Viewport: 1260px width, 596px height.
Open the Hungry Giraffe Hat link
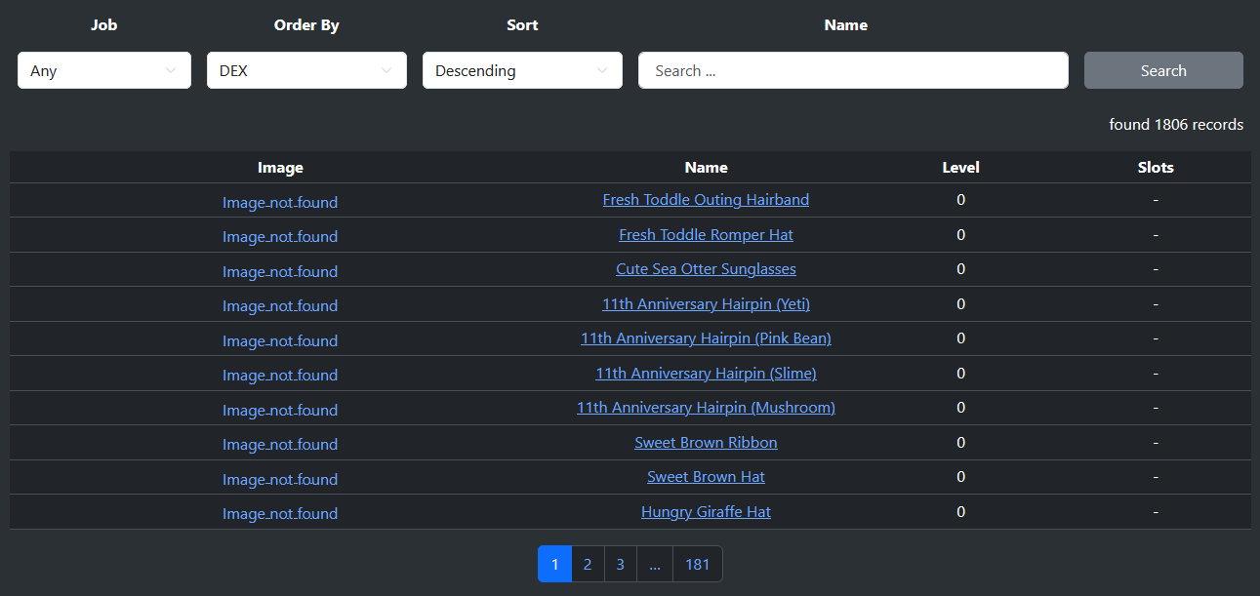[706, 512]
